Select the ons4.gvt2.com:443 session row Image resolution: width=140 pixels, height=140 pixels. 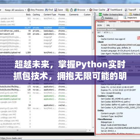[x=46, y=108]
